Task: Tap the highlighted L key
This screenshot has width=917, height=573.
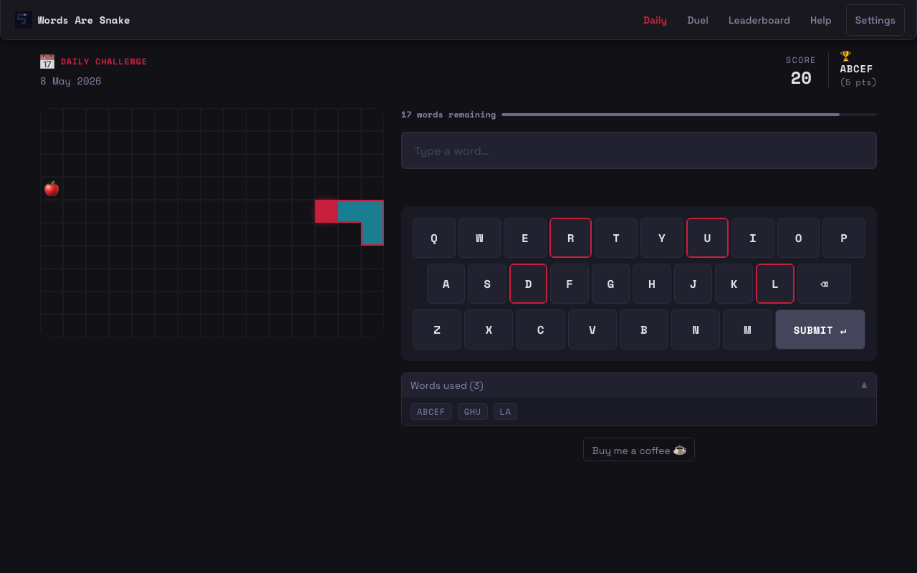Action: point(775,284)
